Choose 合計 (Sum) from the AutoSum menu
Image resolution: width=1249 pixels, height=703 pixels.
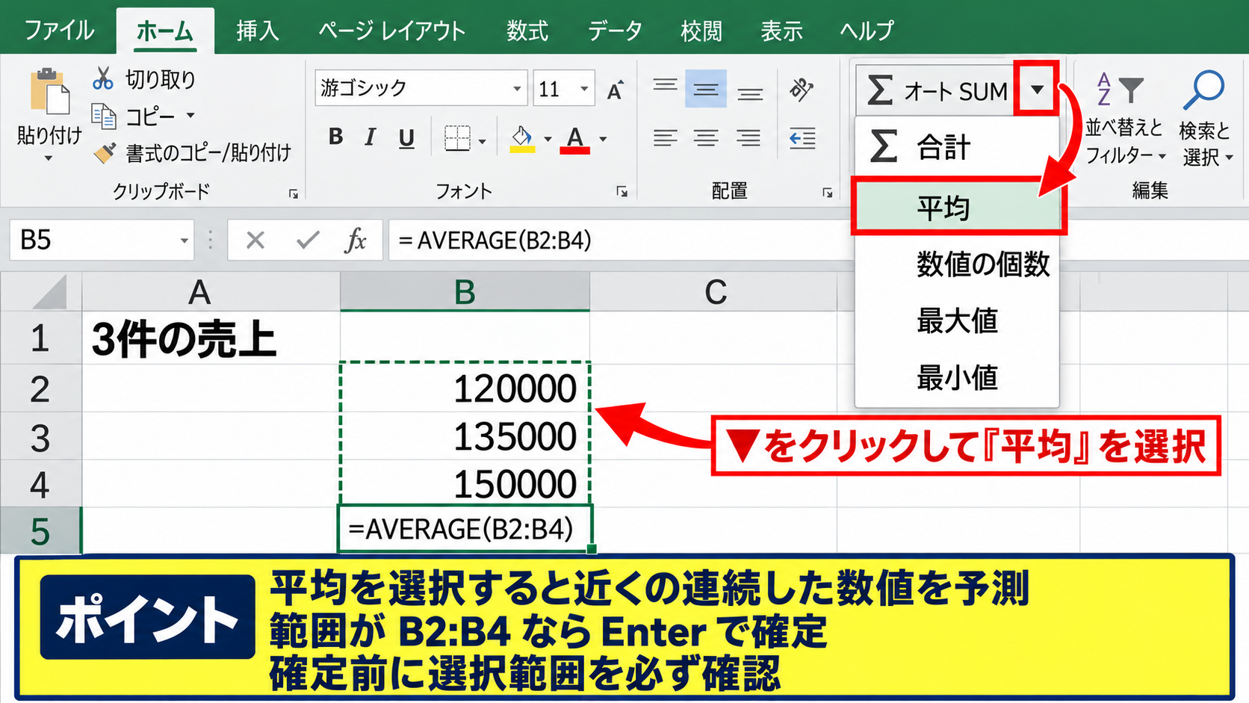[957, 146]
